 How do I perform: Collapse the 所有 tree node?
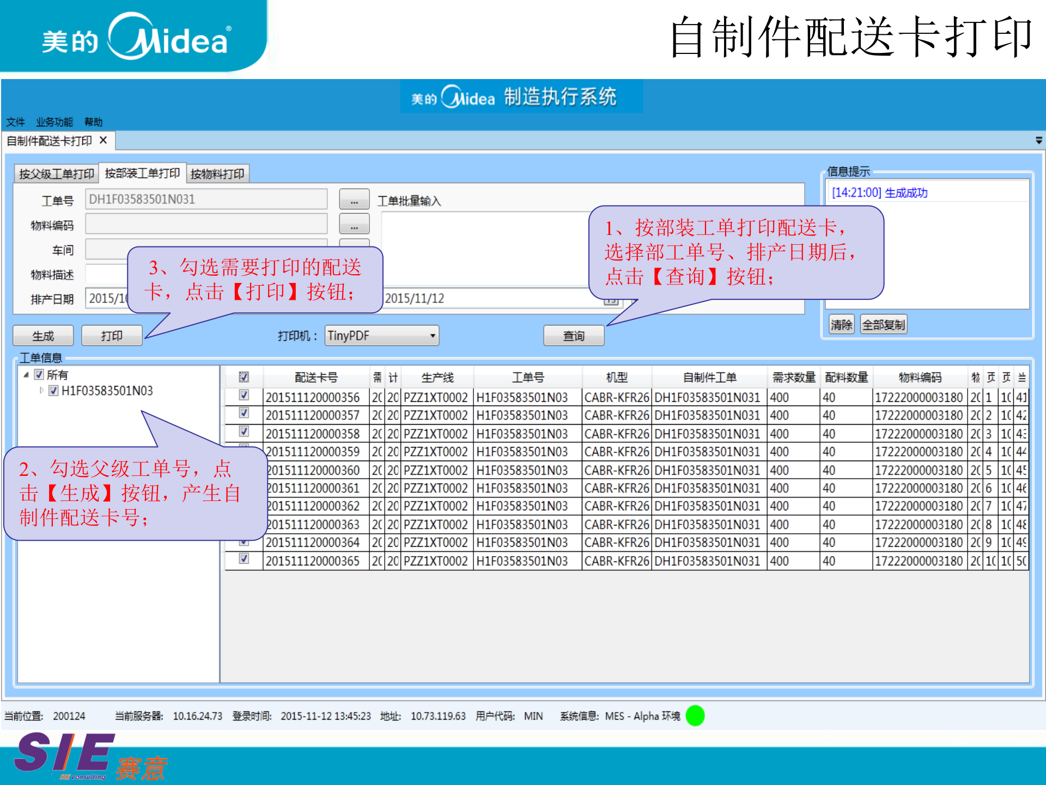pyautogui.click(x=26, y=375)
